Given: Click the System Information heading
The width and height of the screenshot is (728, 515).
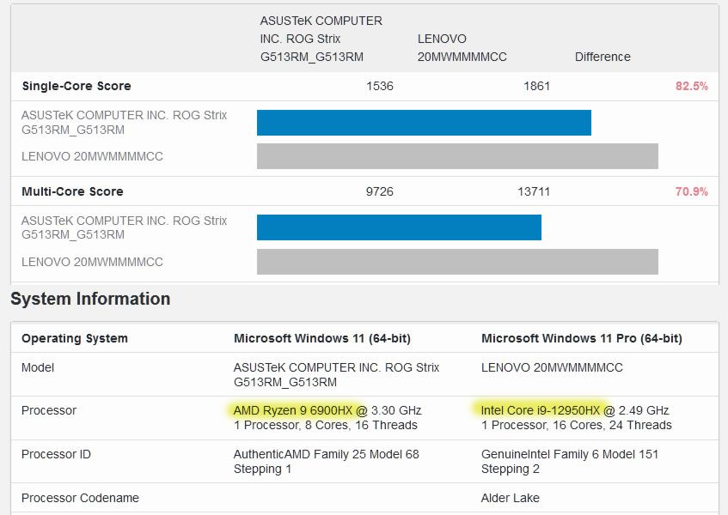Looking at the screenshot, I should pyautogui.click(x=90, y=299).
